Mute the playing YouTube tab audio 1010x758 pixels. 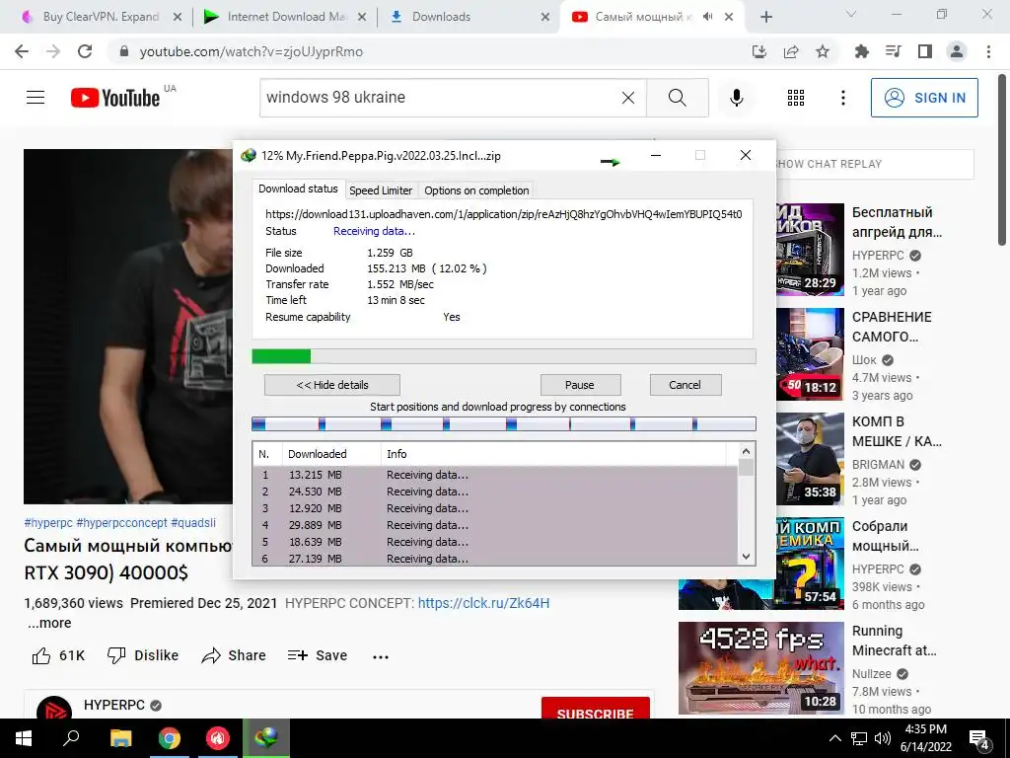[708, 17]
